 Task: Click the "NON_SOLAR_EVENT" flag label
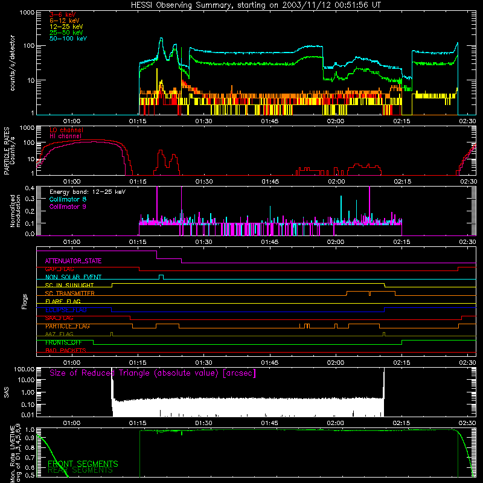[73, 277]
